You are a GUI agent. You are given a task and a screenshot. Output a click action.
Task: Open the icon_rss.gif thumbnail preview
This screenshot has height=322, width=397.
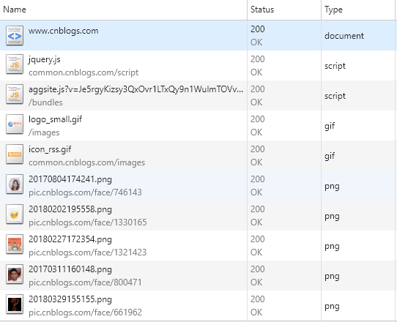(x=15, y=154)
